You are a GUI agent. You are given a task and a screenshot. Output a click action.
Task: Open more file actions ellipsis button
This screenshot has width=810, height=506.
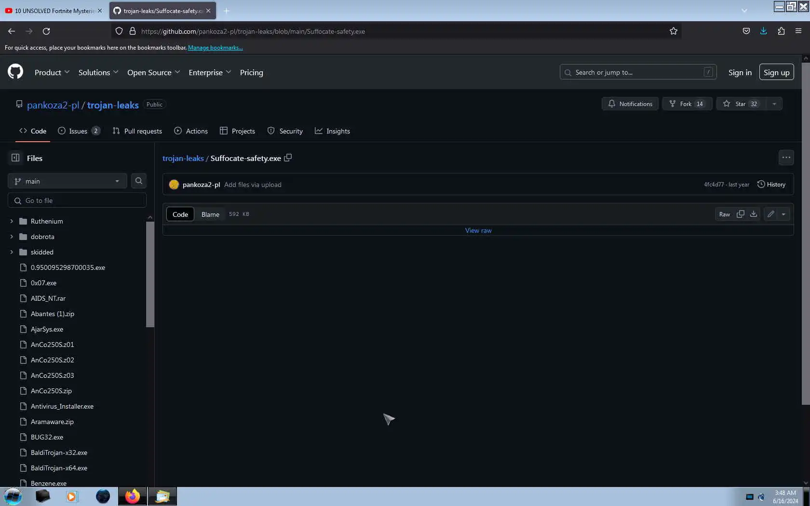(x=786, y=157)
